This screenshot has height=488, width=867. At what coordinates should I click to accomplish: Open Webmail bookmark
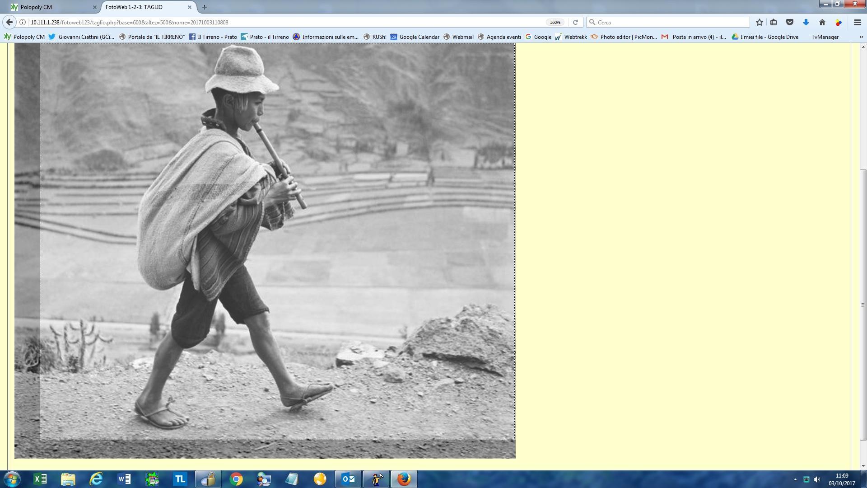pyautogui.click(x=458, y=37)
